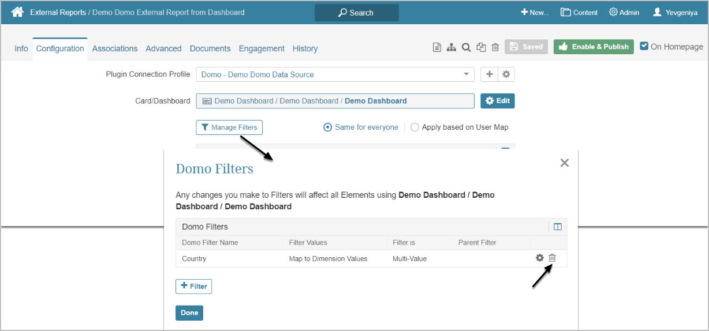Image resolution: width=709 pixels, height=331 pixels.
Task: Switch to the Associations tab
Action: pyautogui.click(x=115, y=48)
